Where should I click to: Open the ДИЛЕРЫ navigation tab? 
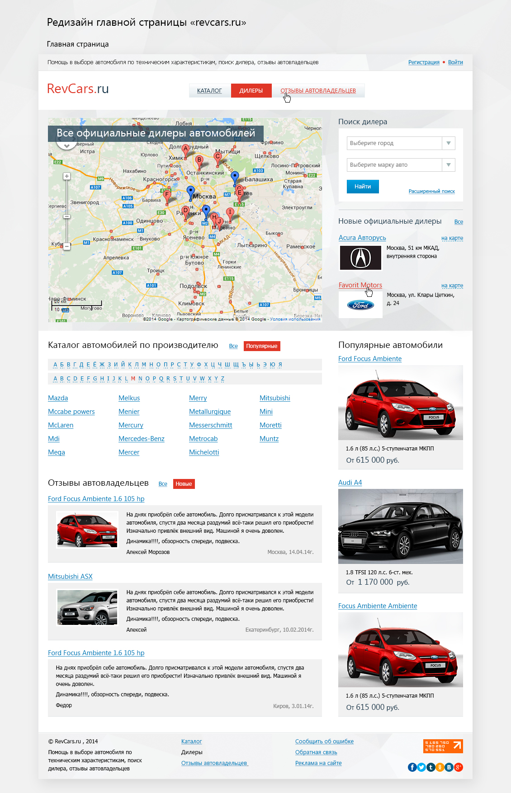click(251, 90)
